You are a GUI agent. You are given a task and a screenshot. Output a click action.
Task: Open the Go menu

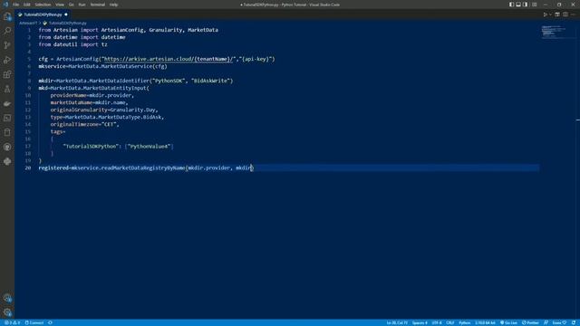(x=71, y=5)
